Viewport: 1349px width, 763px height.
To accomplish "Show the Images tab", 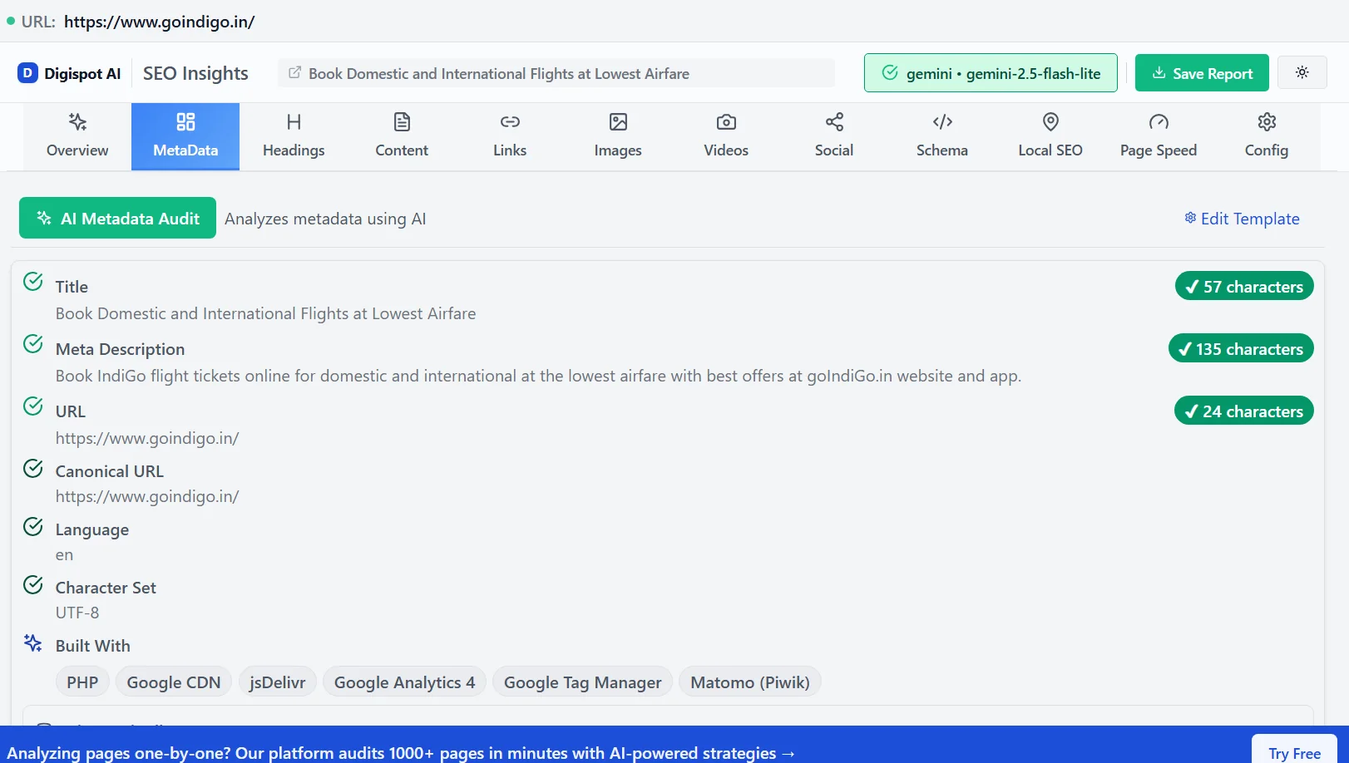I will tap(618, 136).
